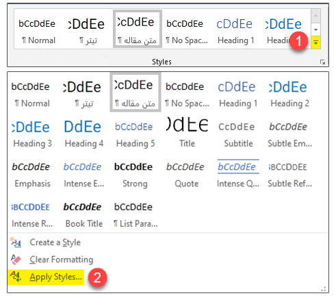Click the Create a Style icon
This screenshot has width=336, height=298.
16,243
